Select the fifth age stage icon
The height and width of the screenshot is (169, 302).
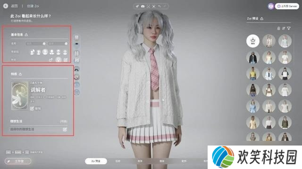(x=59, y=52)
